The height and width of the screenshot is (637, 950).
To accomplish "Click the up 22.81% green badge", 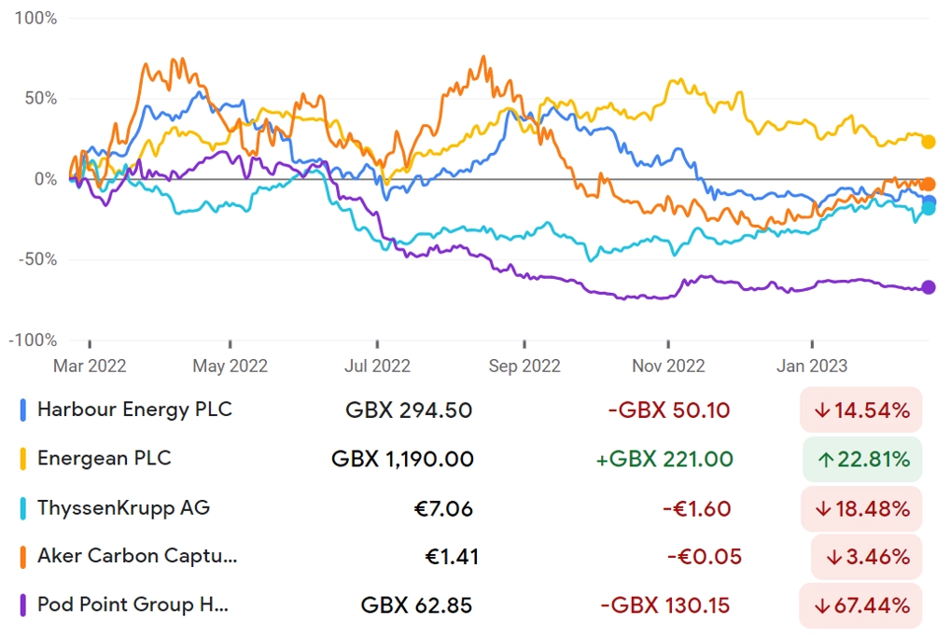I will pos(862,459).
